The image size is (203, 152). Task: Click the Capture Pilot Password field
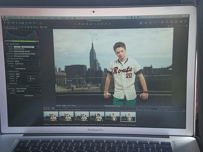coord(29,93)
